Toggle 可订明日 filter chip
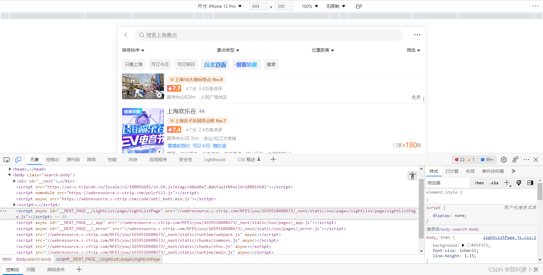The width and height of the screenshot is (543, 275). pyautogui.click(x=186, y=65)
